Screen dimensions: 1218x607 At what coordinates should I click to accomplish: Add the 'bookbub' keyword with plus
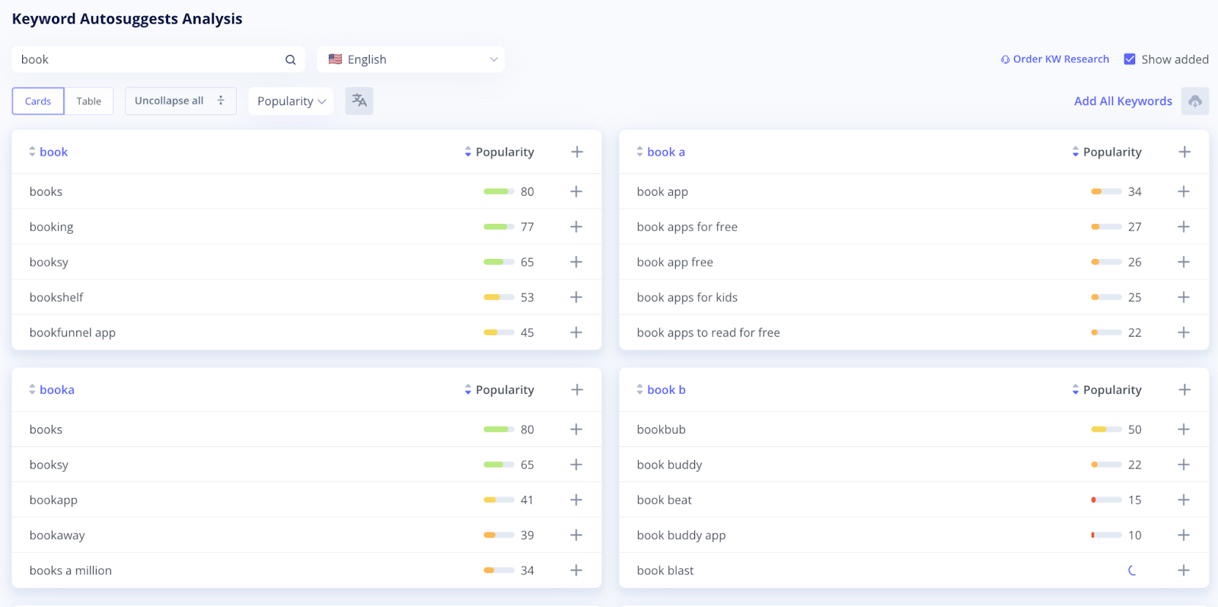1184,430
